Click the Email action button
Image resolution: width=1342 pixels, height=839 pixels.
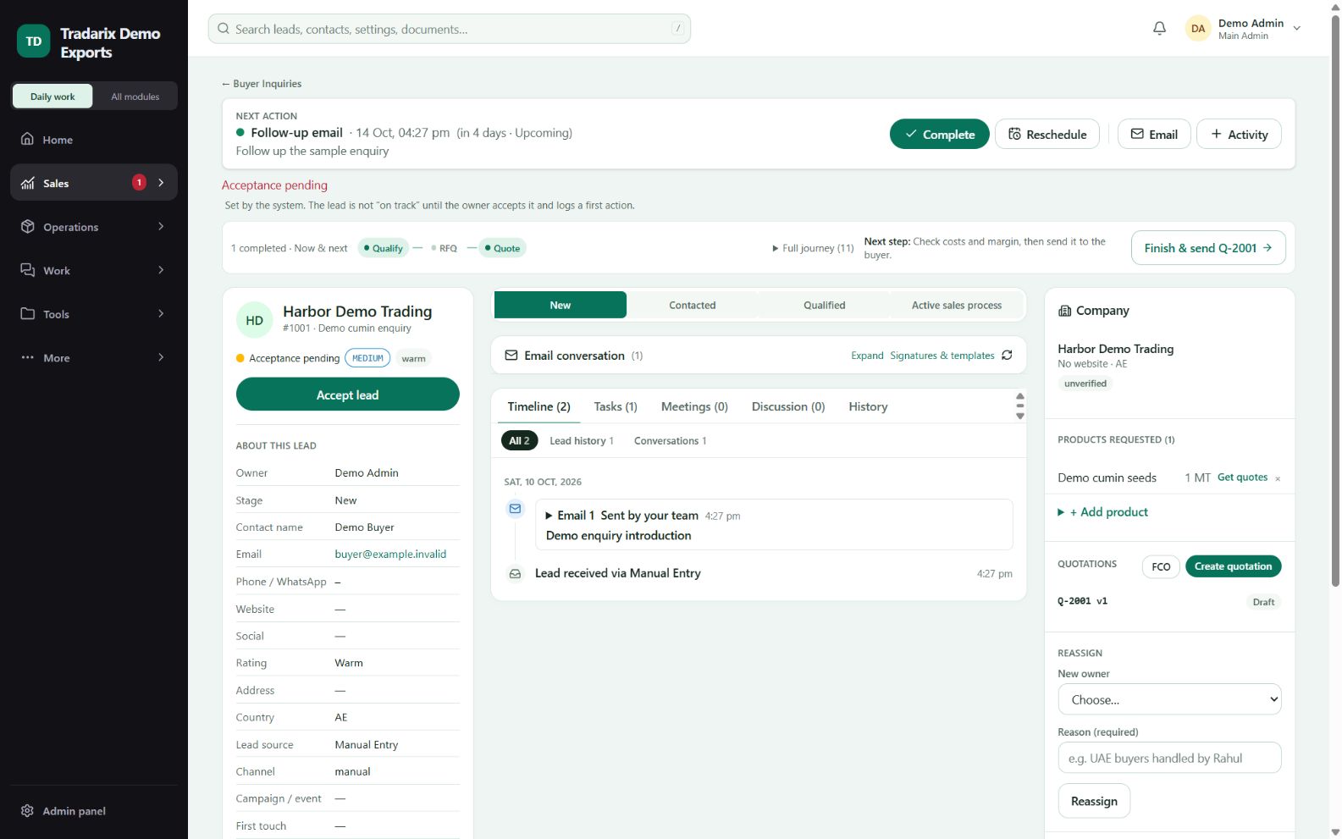[1154, 134]
